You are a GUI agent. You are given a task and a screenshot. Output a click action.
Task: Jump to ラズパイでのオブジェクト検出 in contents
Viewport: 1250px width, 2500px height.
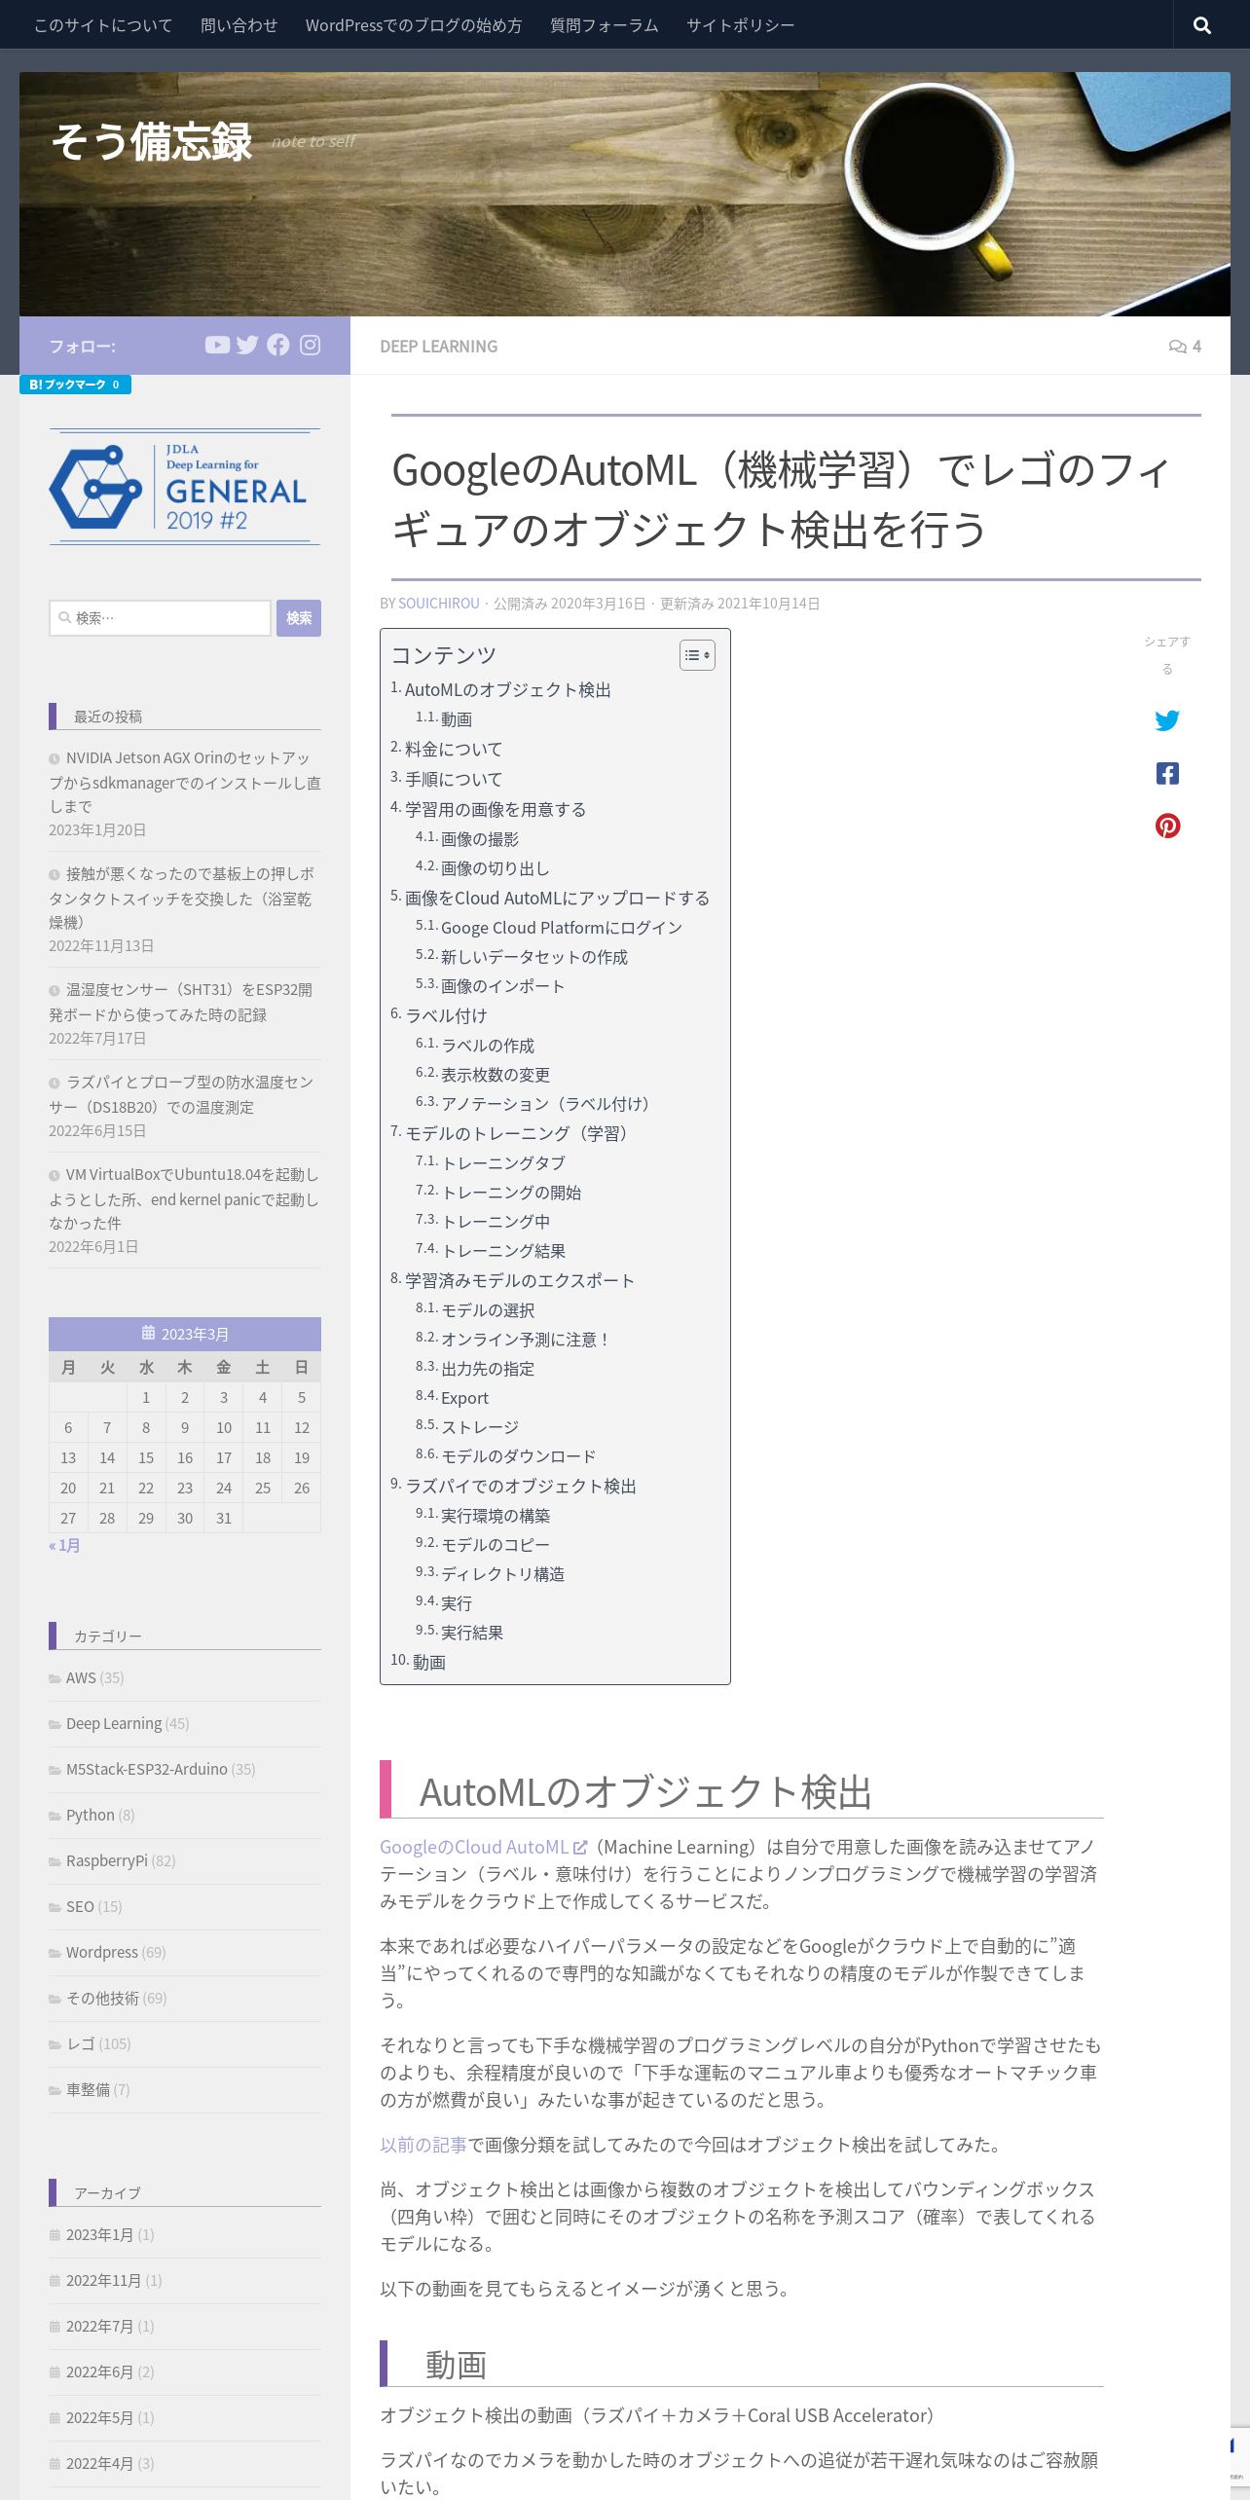point(521,1487)
